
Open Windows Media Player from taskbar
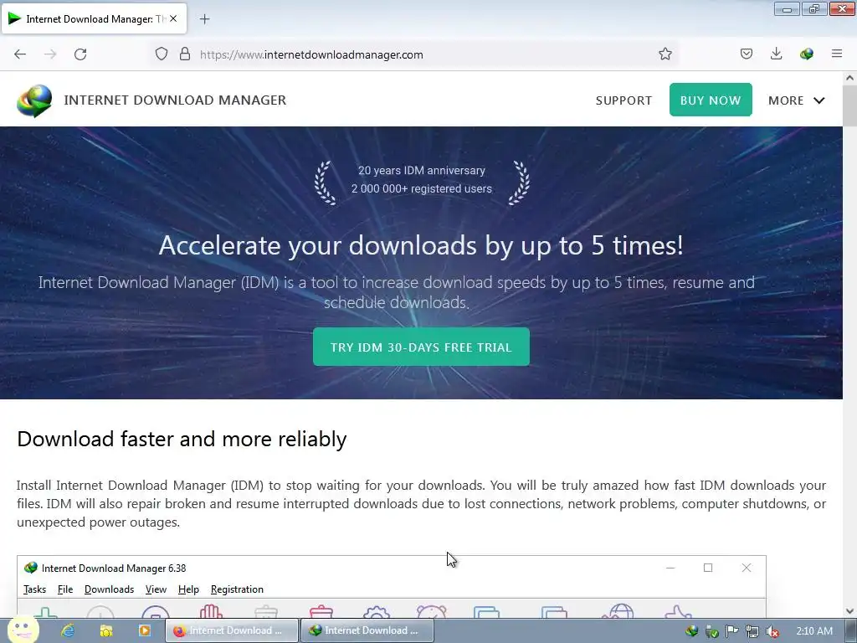[144, 630]
